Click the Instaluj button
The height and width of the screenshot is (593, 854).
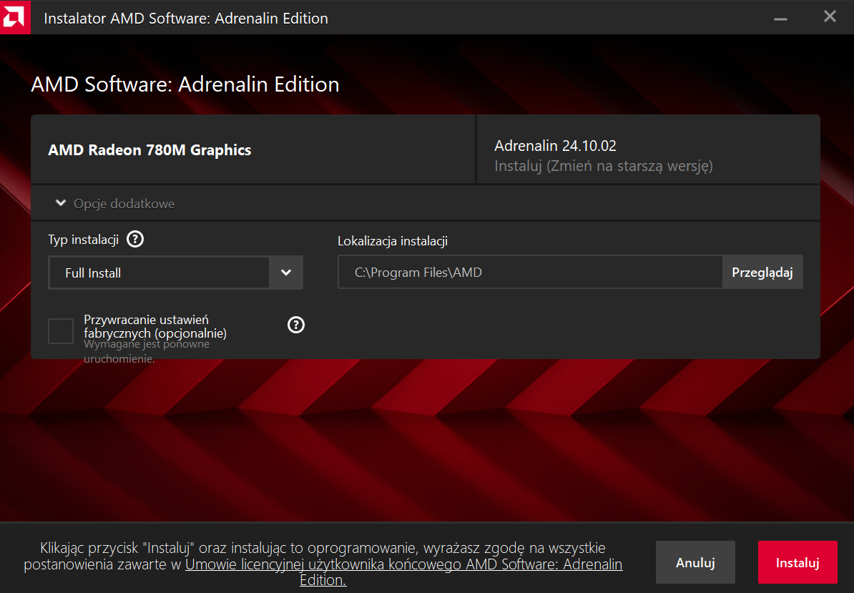[x=797, y=562]
